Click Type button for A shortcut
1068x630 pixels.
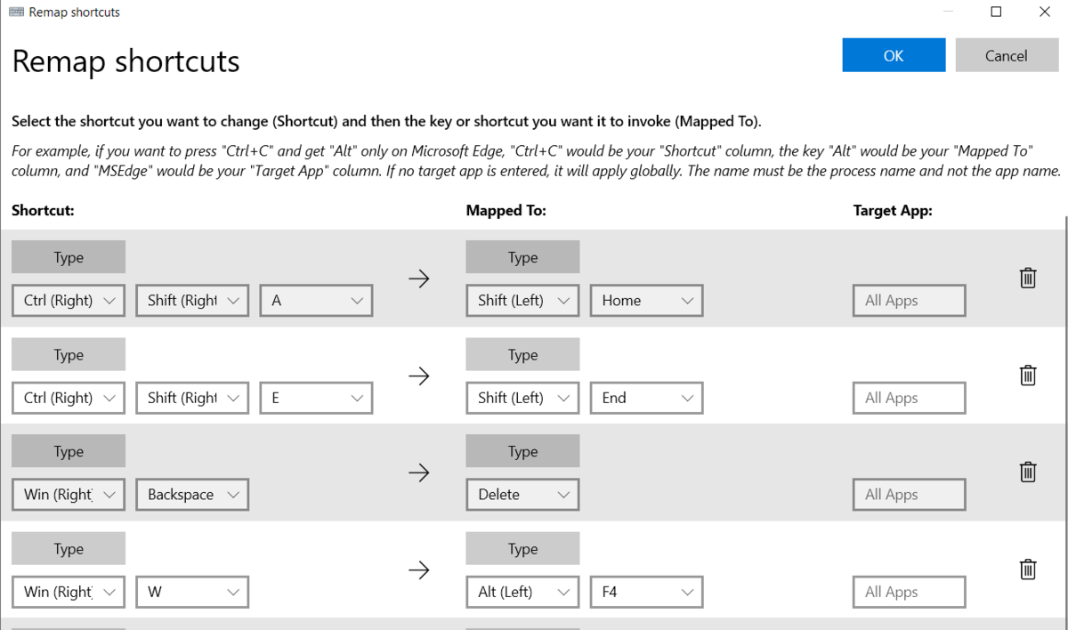click(69, 257)
